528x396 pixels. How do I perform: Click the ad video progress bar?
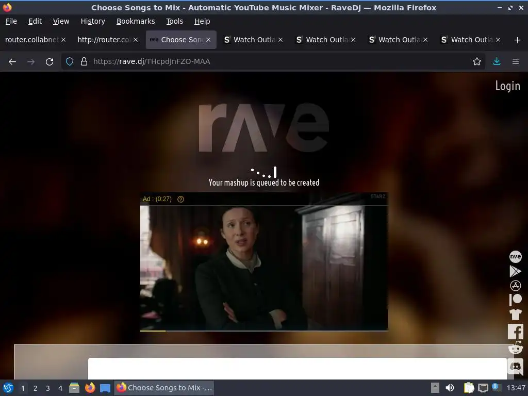pos(263,331)
